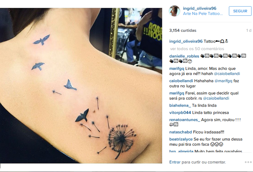Open Arte Na Pele Tattoo location link

click(x=203, y=14)
